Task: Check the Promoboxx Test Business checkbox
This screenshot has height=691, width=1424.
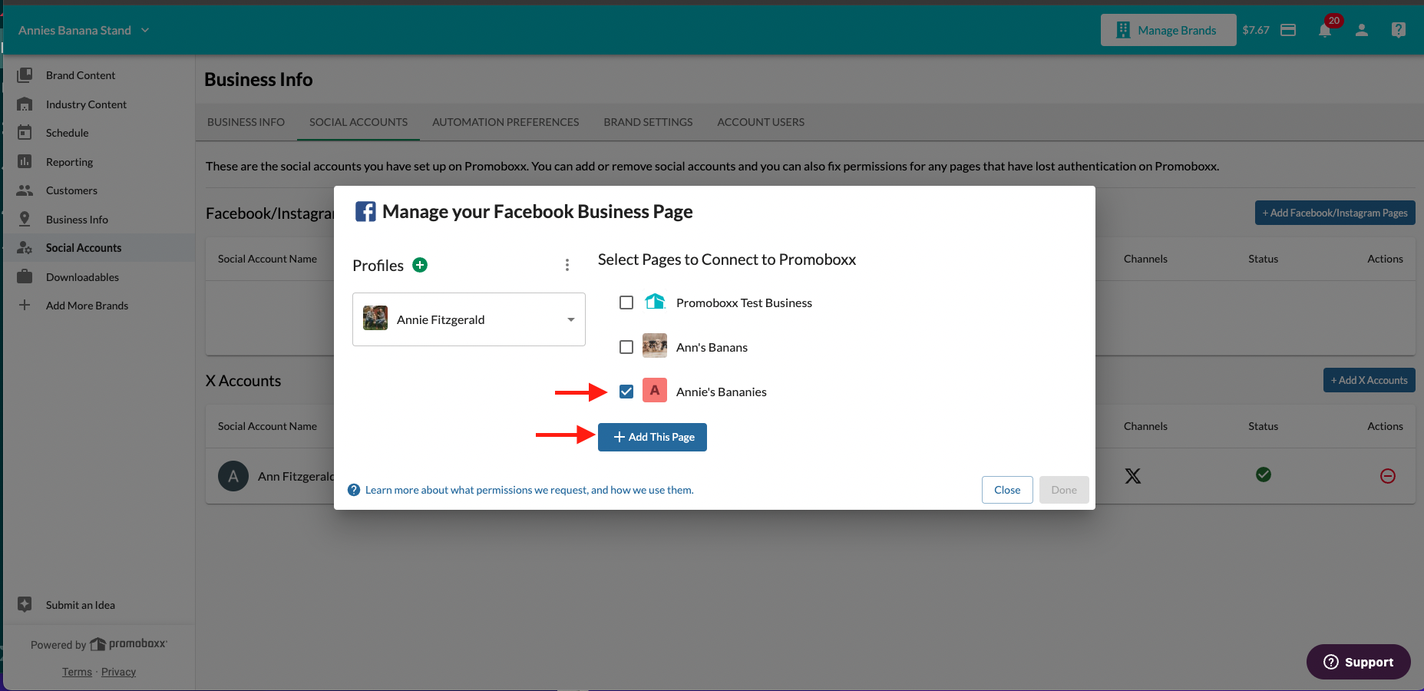Action: click(x=626, y=303)
